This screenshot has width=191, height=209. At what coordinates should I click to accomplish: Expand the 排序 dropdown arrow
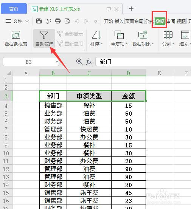coord(101,43)
